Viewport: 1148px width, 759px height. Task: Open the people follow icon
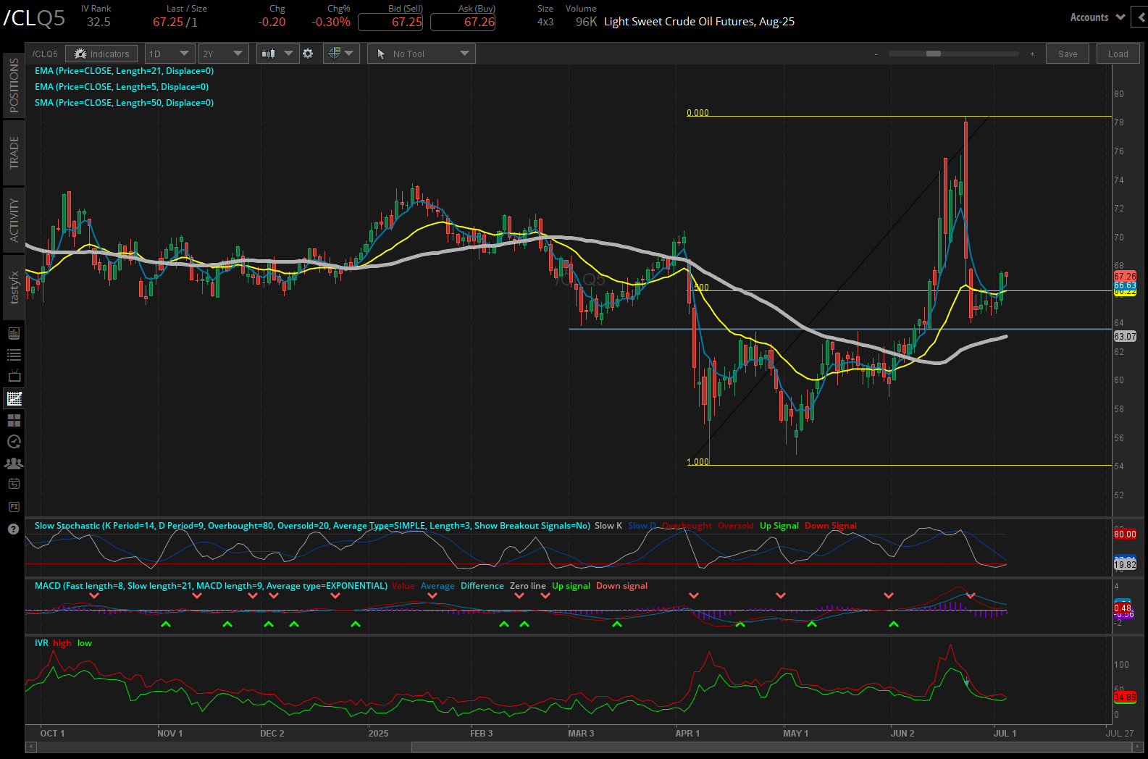14,463
